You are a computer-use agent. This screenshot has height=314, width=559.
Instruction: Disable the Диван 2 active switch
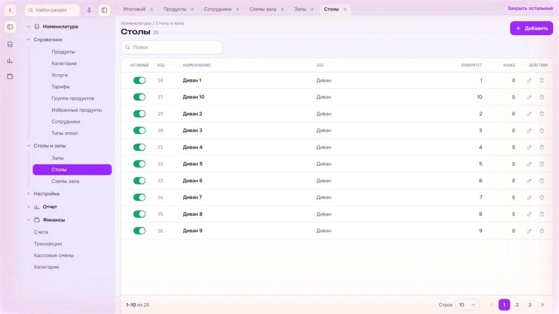pyautogui.click(x=139, y=114)
